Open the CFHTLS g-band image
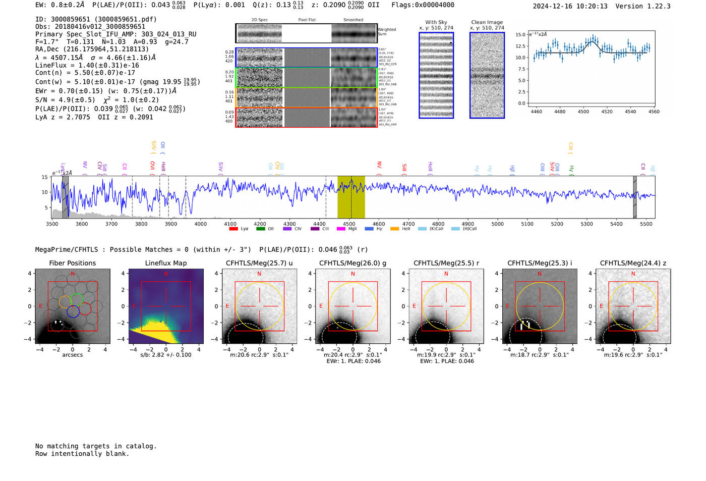This screenshot has height=481, width=706. tap(352, 306)
